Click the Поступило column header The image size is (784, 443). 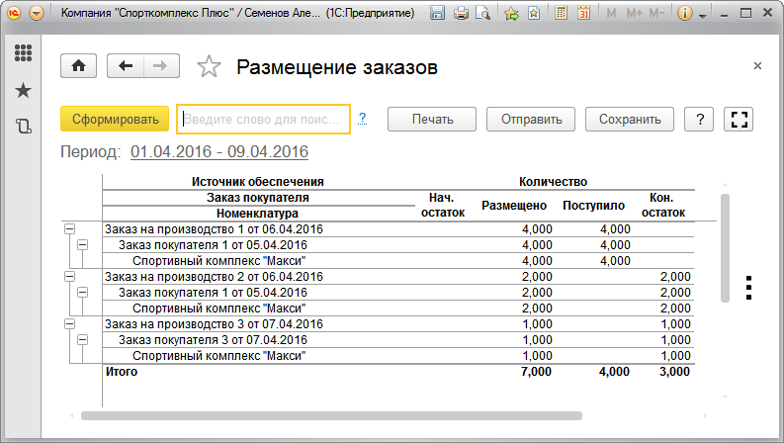[593, 206]
